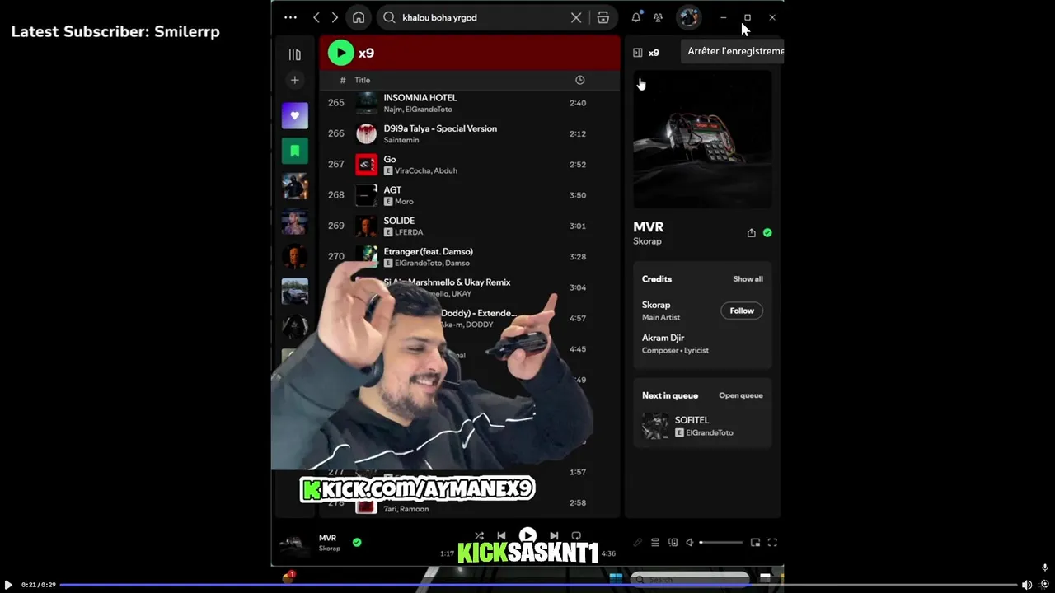Open the miniplayer icon
This screenshot has width=1055, height=593.
755,543
